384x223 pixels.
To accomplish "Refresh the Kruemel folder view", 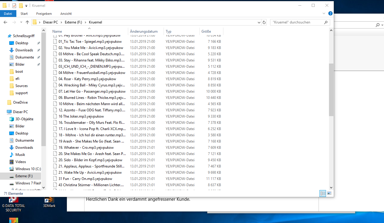I will pyautogui.click(x=264, y=22).
